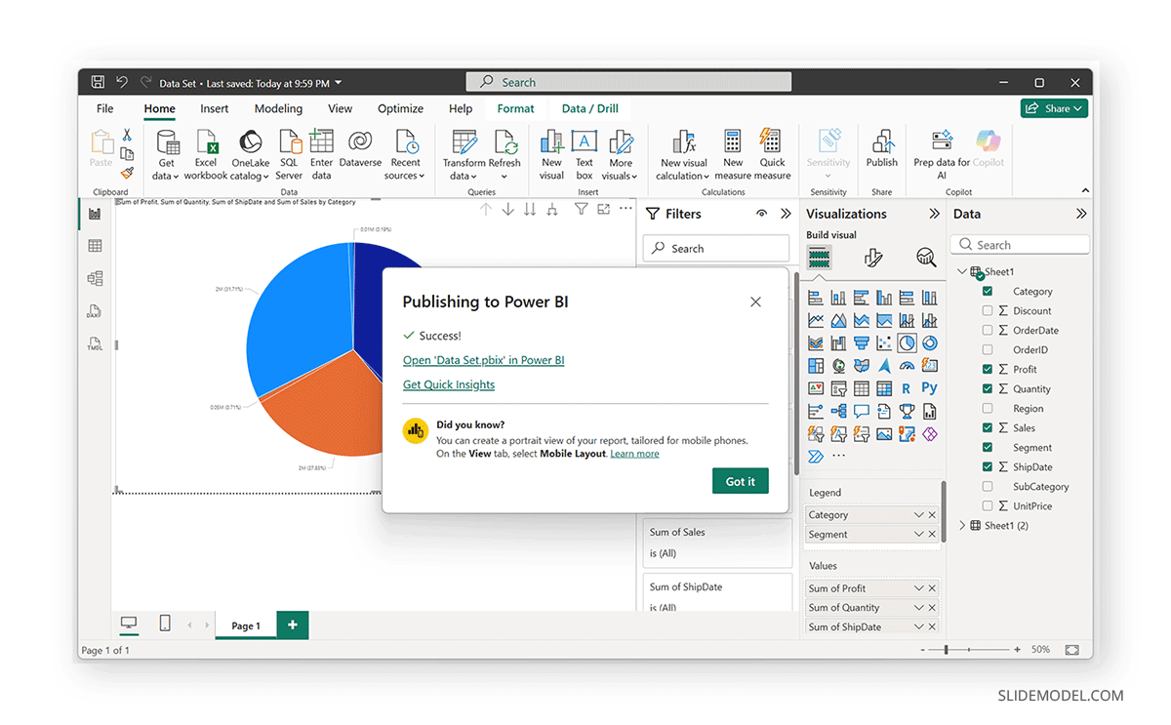Select the Donut chart visualization icon

click(x=929, y=342)
